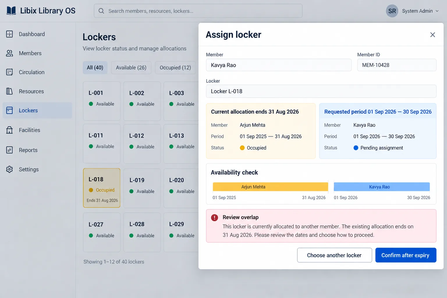Select locker card L-018 Occupied
The image size is (447, 298).
pos(102,188)
